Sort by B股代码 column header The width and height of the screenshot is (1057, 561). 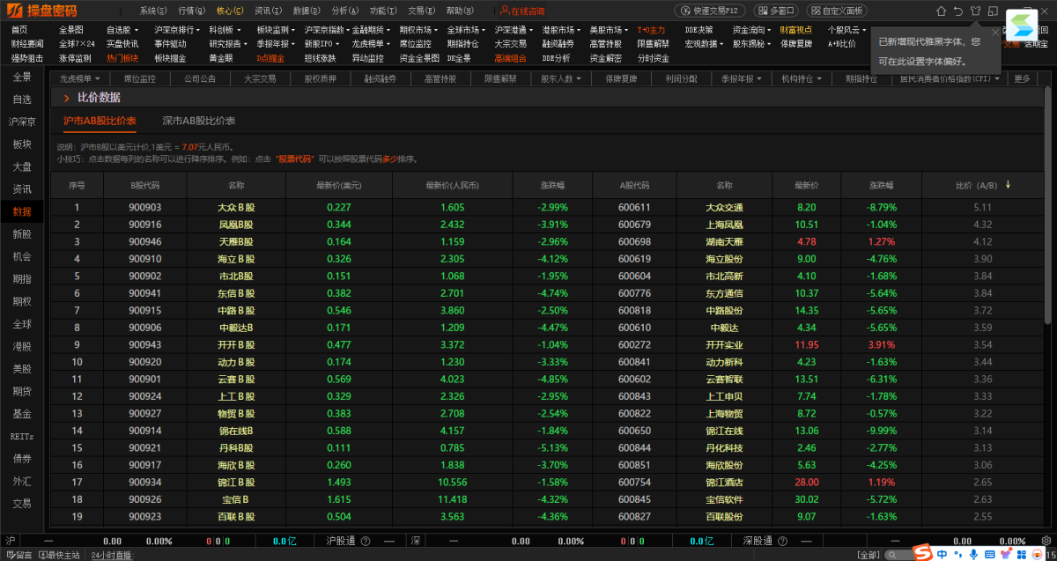click(144, 186)
